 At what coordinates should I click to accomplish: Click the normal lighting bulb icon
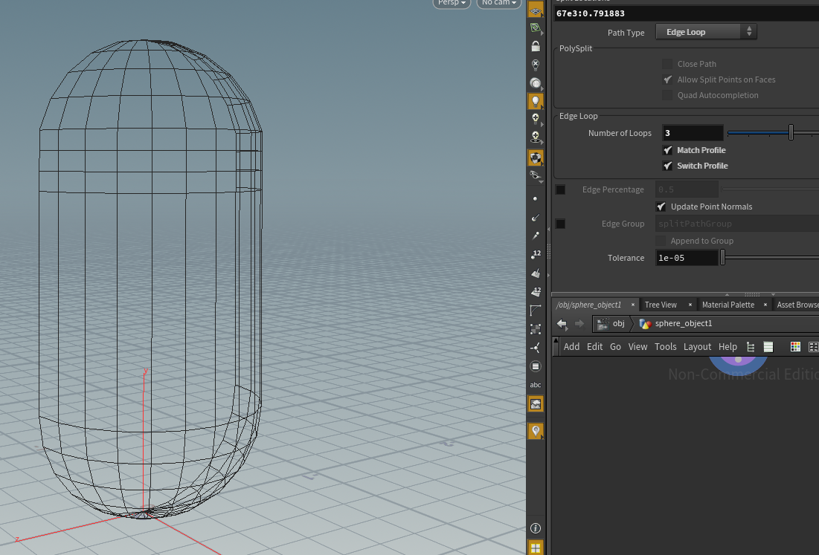535,100
